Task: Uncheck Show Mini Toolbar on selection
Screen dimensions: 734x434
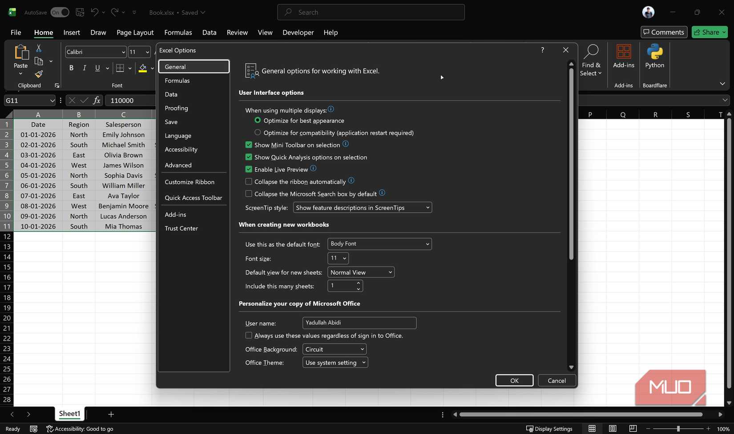Action: (x=249, y=145)
